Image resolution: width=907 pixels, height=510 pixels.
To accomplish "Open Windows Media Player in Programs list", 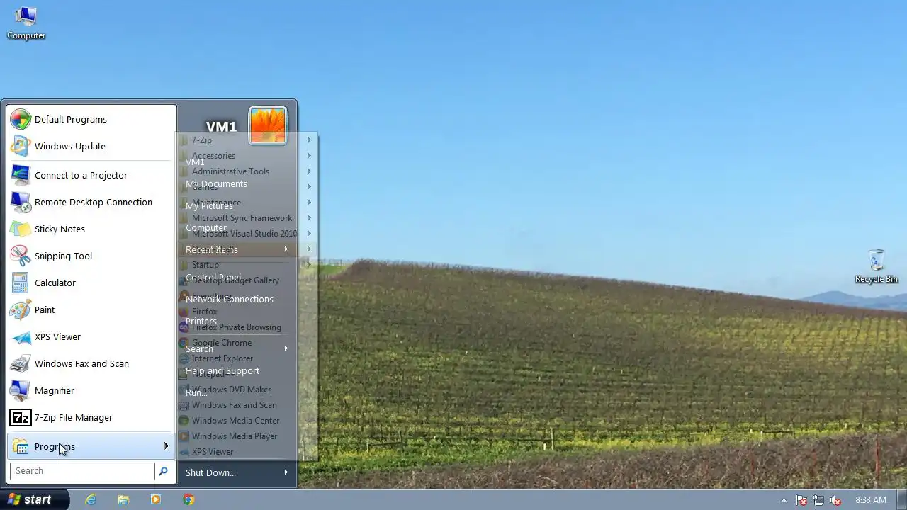I will [247, 436].
